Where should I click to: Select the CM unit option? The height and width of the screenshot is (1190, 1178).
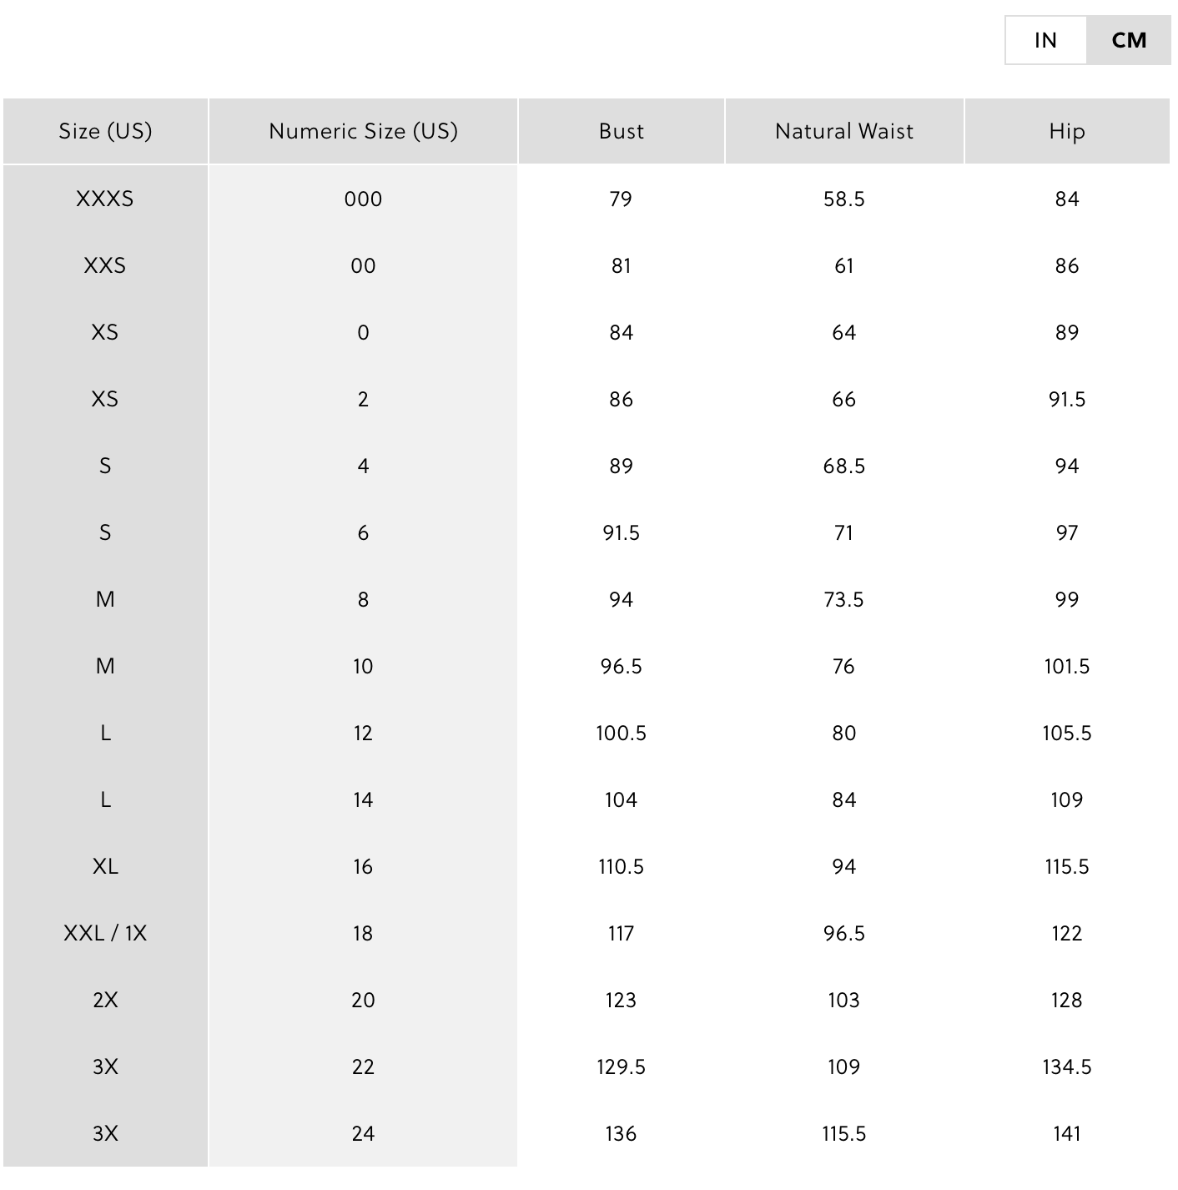pos(1129,40)
